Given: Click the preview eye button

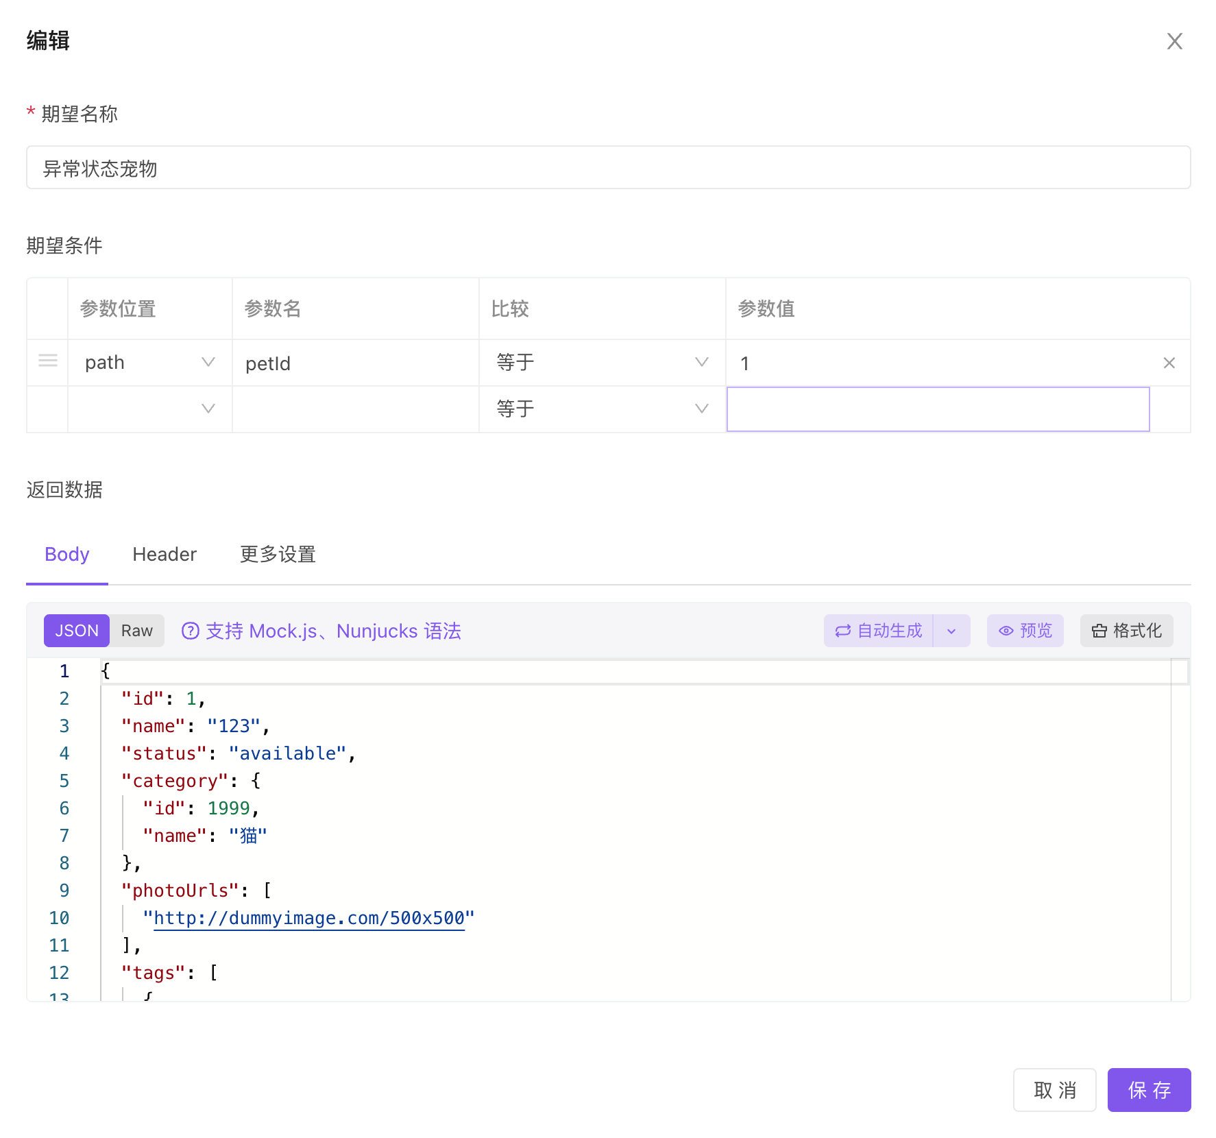Looking at the screenshot, I should (x=1025, y=631).
